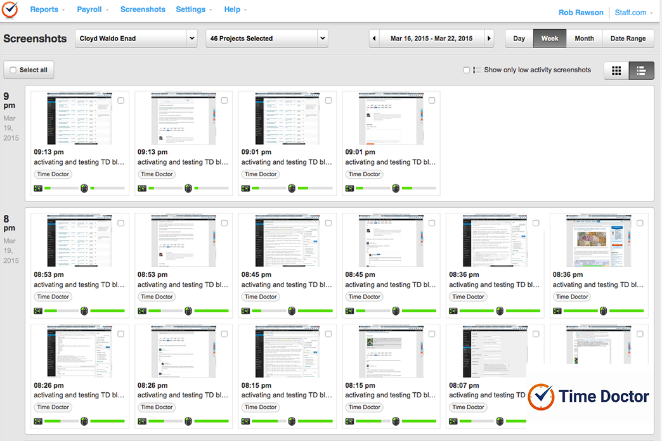Click the Time Doctor logo icon
The height and width of the screenshot is (441, 662).
[10, 10]
